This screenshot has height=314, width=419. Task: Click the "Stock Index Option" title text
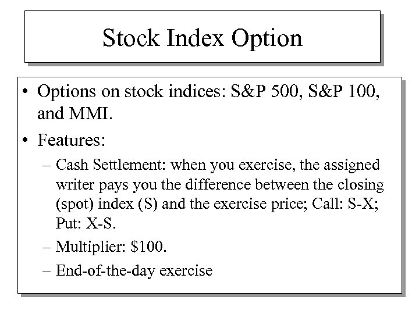202,38
